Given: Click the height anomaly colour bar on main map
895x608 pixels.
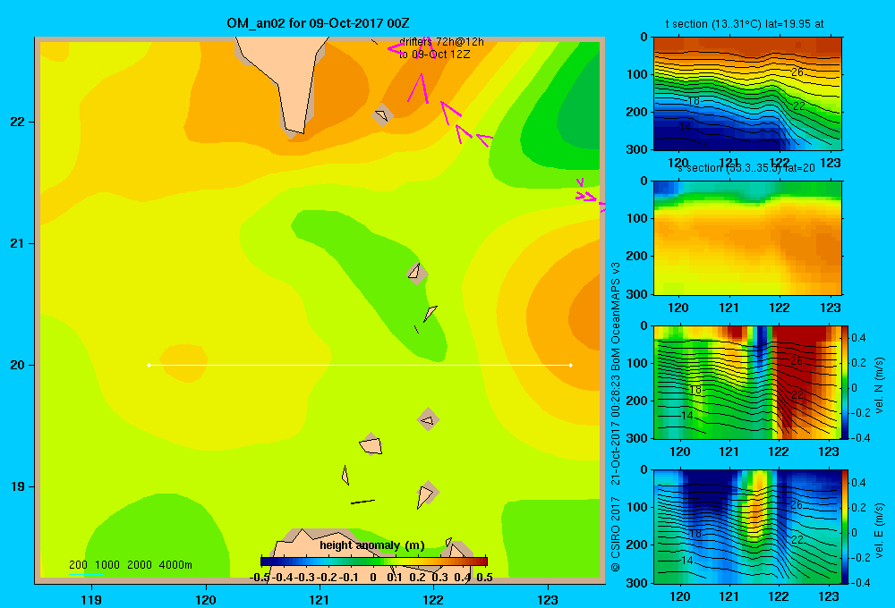Looking at the screenshot, I should click(x=374, y=562).
